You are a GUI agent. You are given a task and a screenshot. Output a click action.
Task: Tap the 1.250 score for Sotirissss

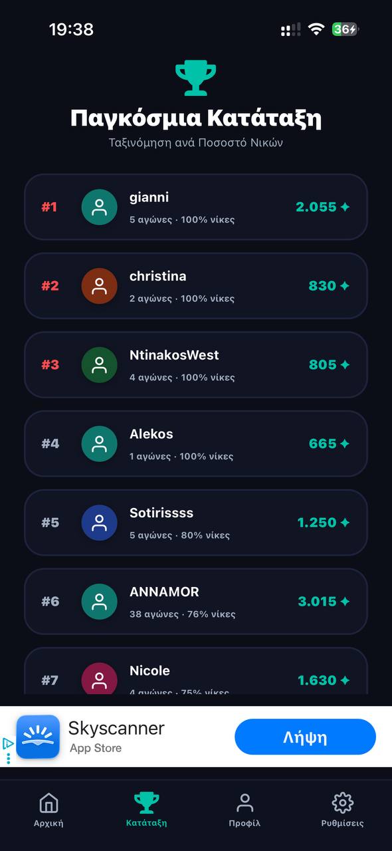click(x=317, y=523)
